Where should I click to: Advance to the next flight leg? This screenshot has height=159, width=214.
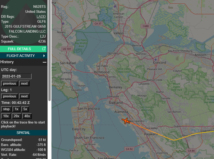click(24, 96)
